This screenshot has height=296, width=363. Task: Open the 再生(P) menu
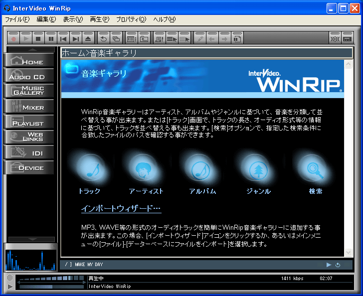point(100,19)
